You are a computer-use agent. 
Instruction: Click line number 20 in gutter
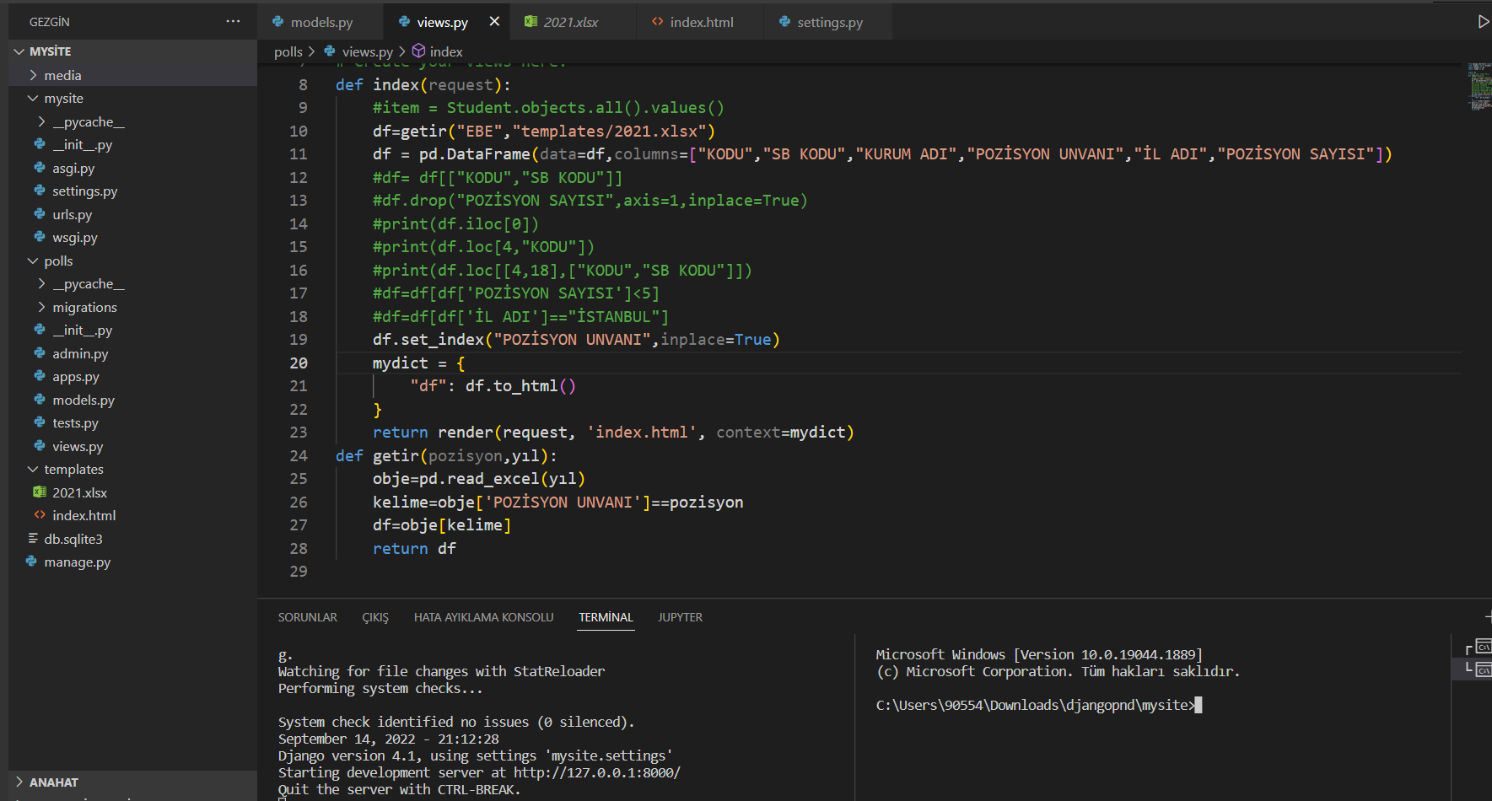tap(299, 363)
